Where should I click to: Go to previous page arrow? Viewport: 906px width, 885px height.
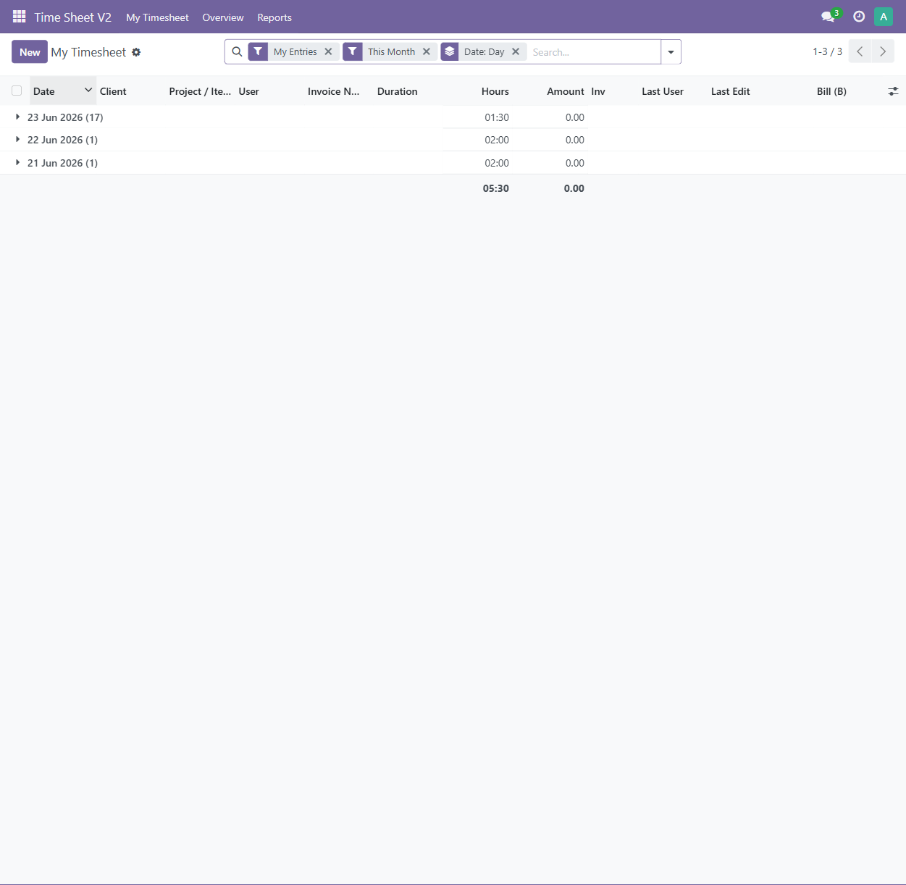(860, 51)
